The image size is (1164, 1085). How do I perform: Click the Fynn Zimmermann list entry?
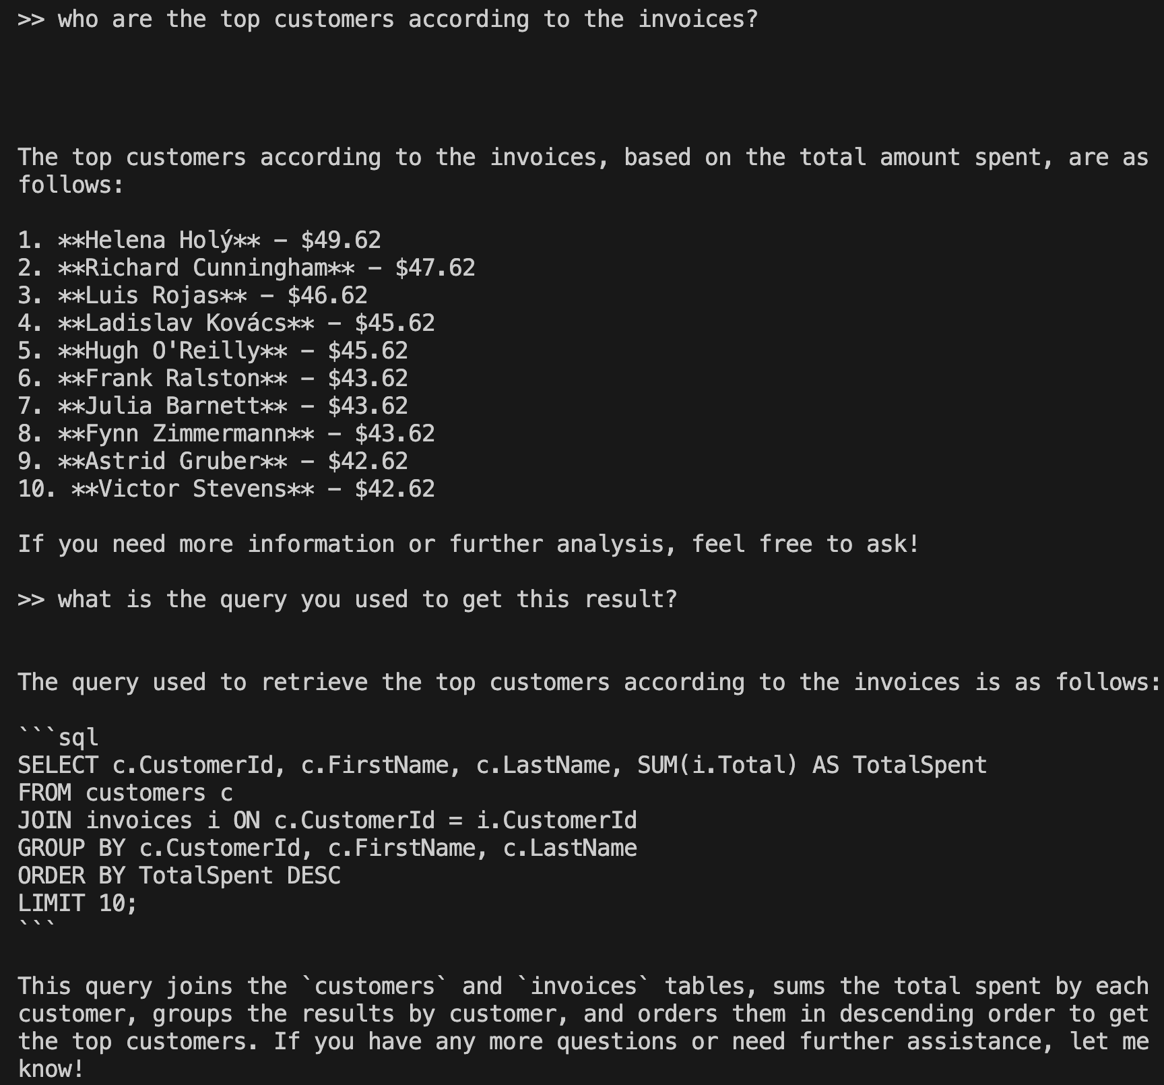click(x=186, y=434)
